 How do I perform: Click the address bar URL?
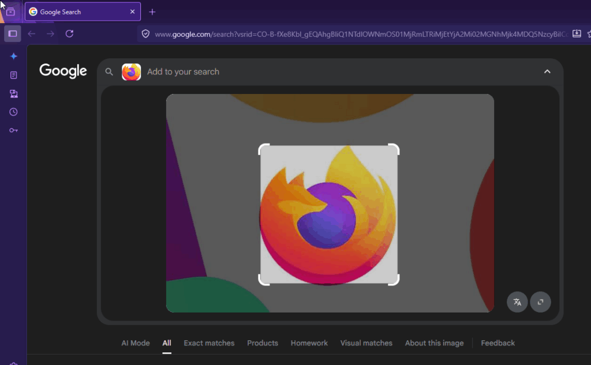coord(361,34)
